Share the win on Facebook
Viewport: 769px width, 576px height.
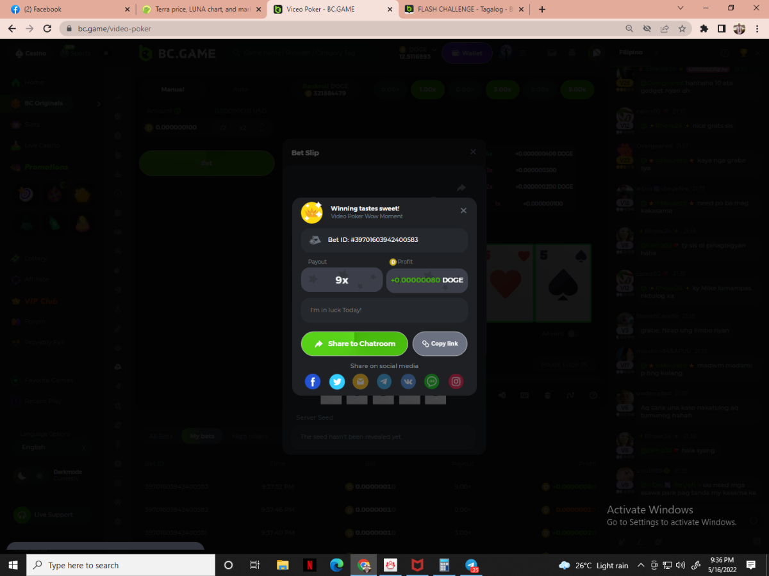[312, 382]
